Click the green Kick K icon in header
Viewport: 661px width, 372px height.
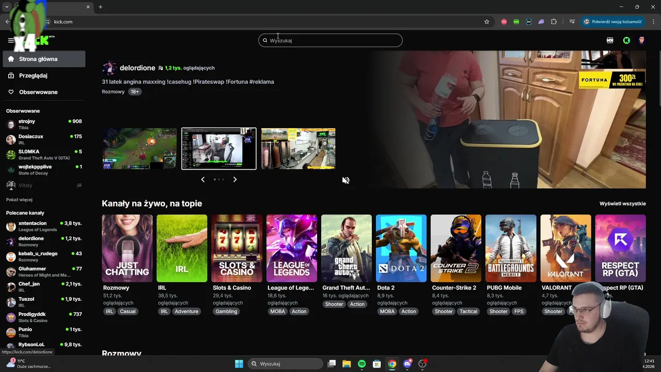click(626, 40)
